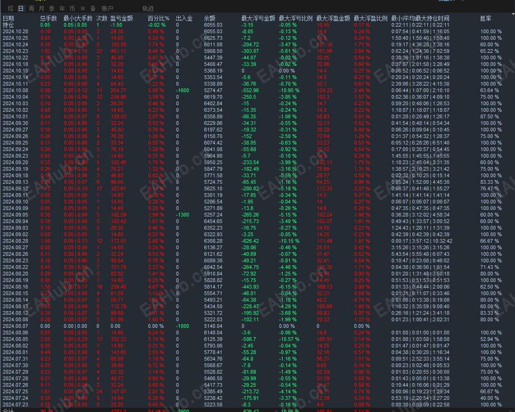Click the 6:05:12 | 6:28:26 | 6:51:40 holding time
The height and width of the screenshot is (412, 515).
pos(420,143)
